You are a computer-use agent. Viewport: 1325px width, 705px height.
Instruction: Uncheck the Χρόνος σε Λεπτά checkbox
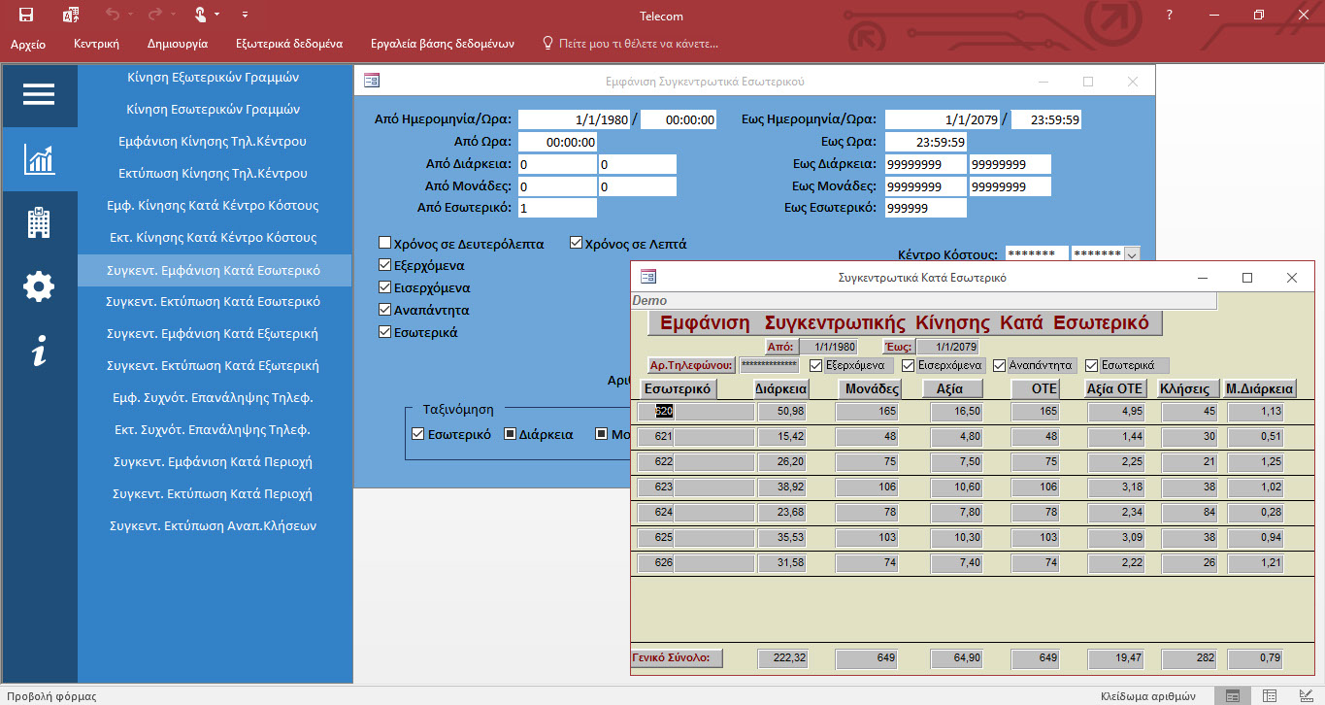point(576,244)
